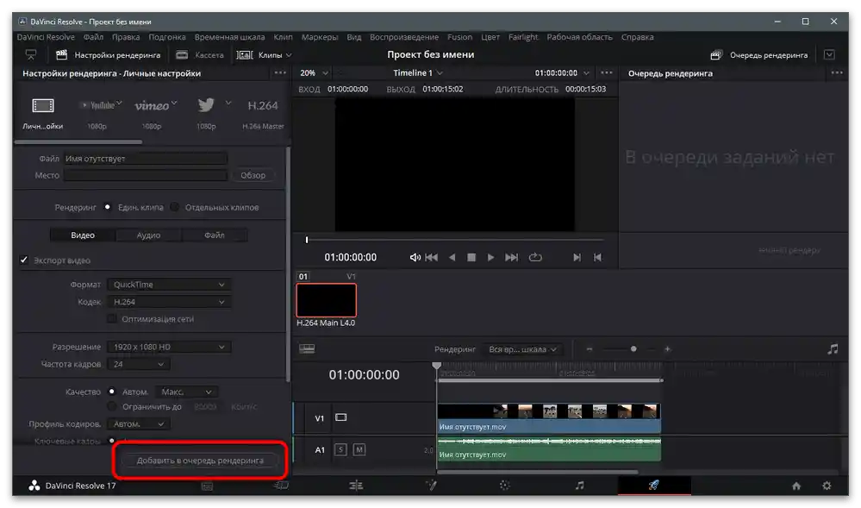Viewport: 861px width, 508px height.
Task: Select Automatic (Автом.) quality radio
Action: click(x=112, y=392)
